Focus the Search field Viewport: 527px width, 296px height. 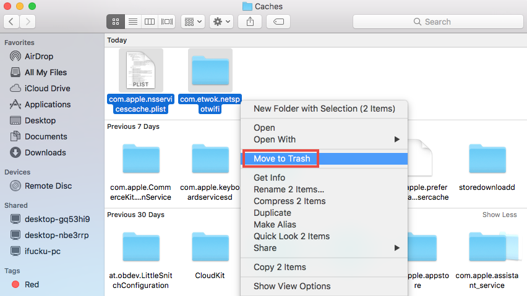click(438, 22)
